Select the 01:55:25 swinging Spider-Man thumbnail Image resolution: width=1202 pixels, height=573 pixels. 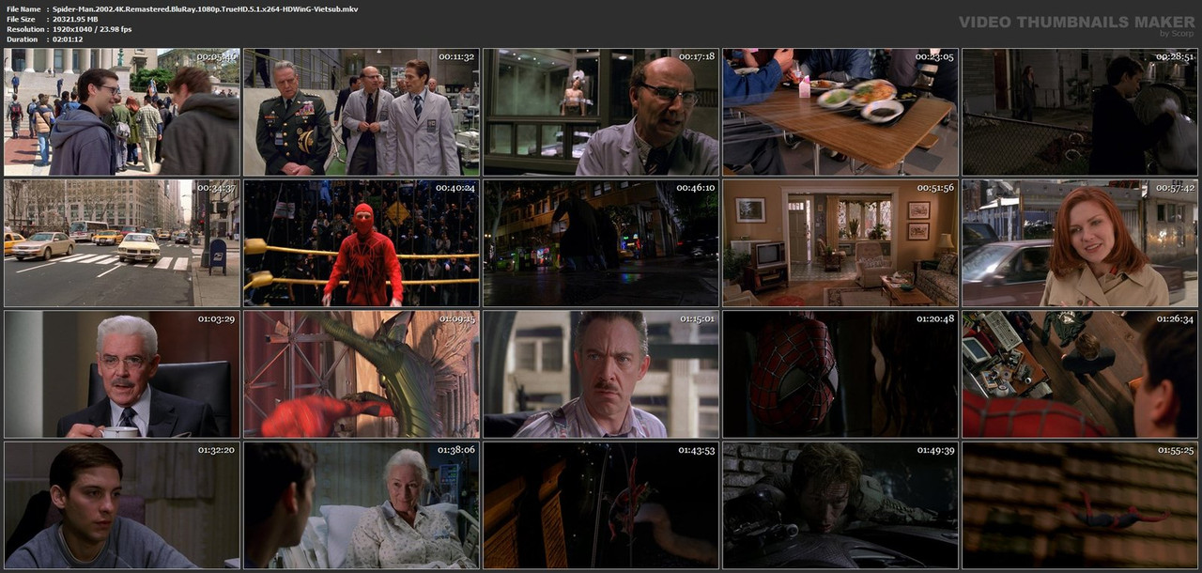click(1080, 505)
